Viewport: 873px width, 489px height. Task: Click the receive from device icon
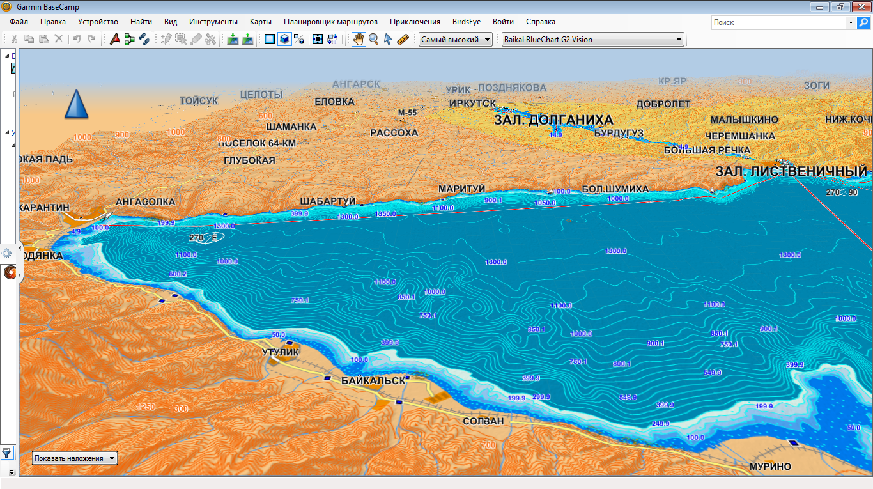coord(247,39)
